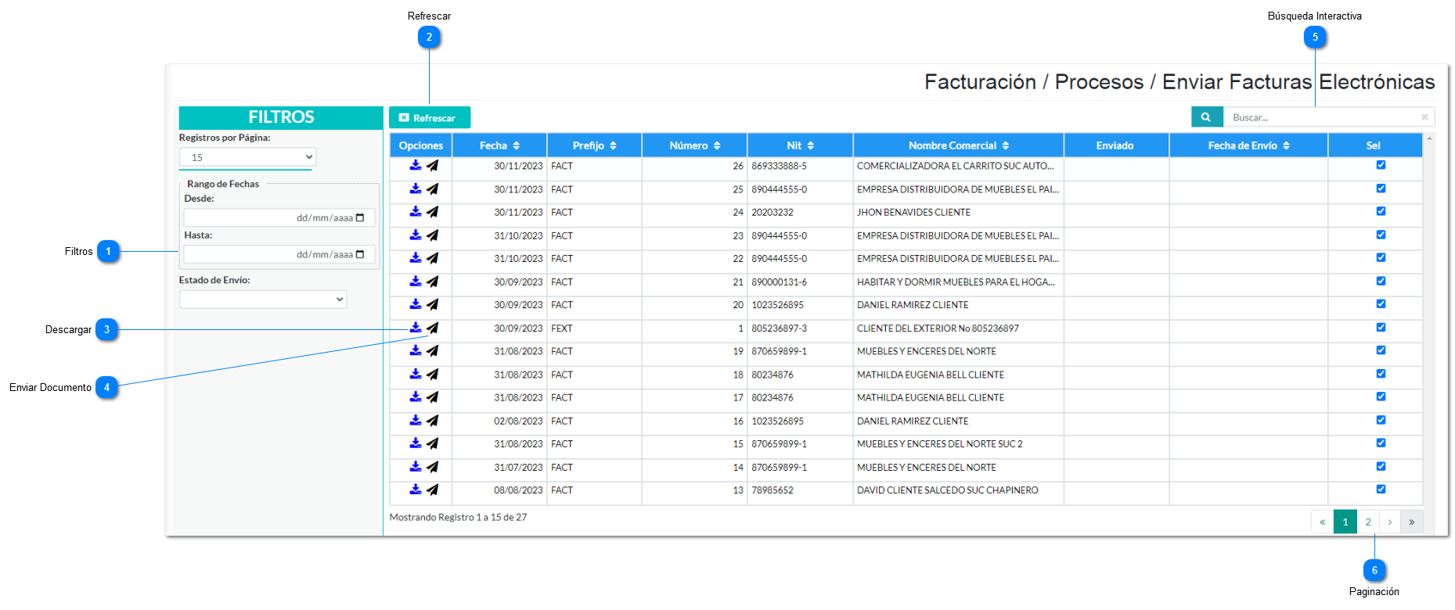
Task: Go to pagination page 1
Action: point(1345,522)
